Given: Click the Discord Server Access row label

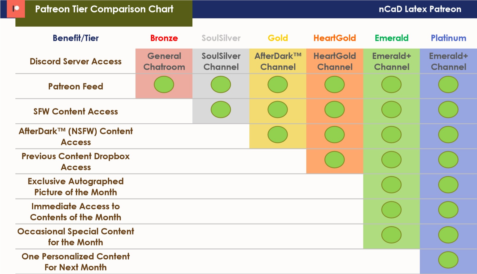Looking at the screenshot, I should tap(76, 61).
